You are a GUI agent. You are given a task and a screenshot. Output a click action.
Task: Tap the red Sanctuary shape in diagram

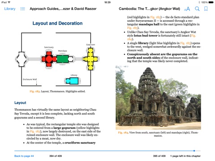click(x=49, y=59)
